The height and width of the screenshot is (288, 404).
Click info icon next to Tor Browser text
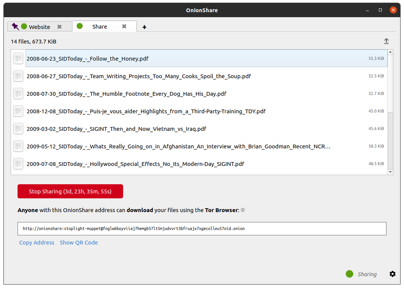[243, 210]
